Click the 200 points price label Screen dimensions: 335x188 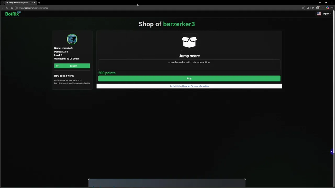(x=107, y=73)
